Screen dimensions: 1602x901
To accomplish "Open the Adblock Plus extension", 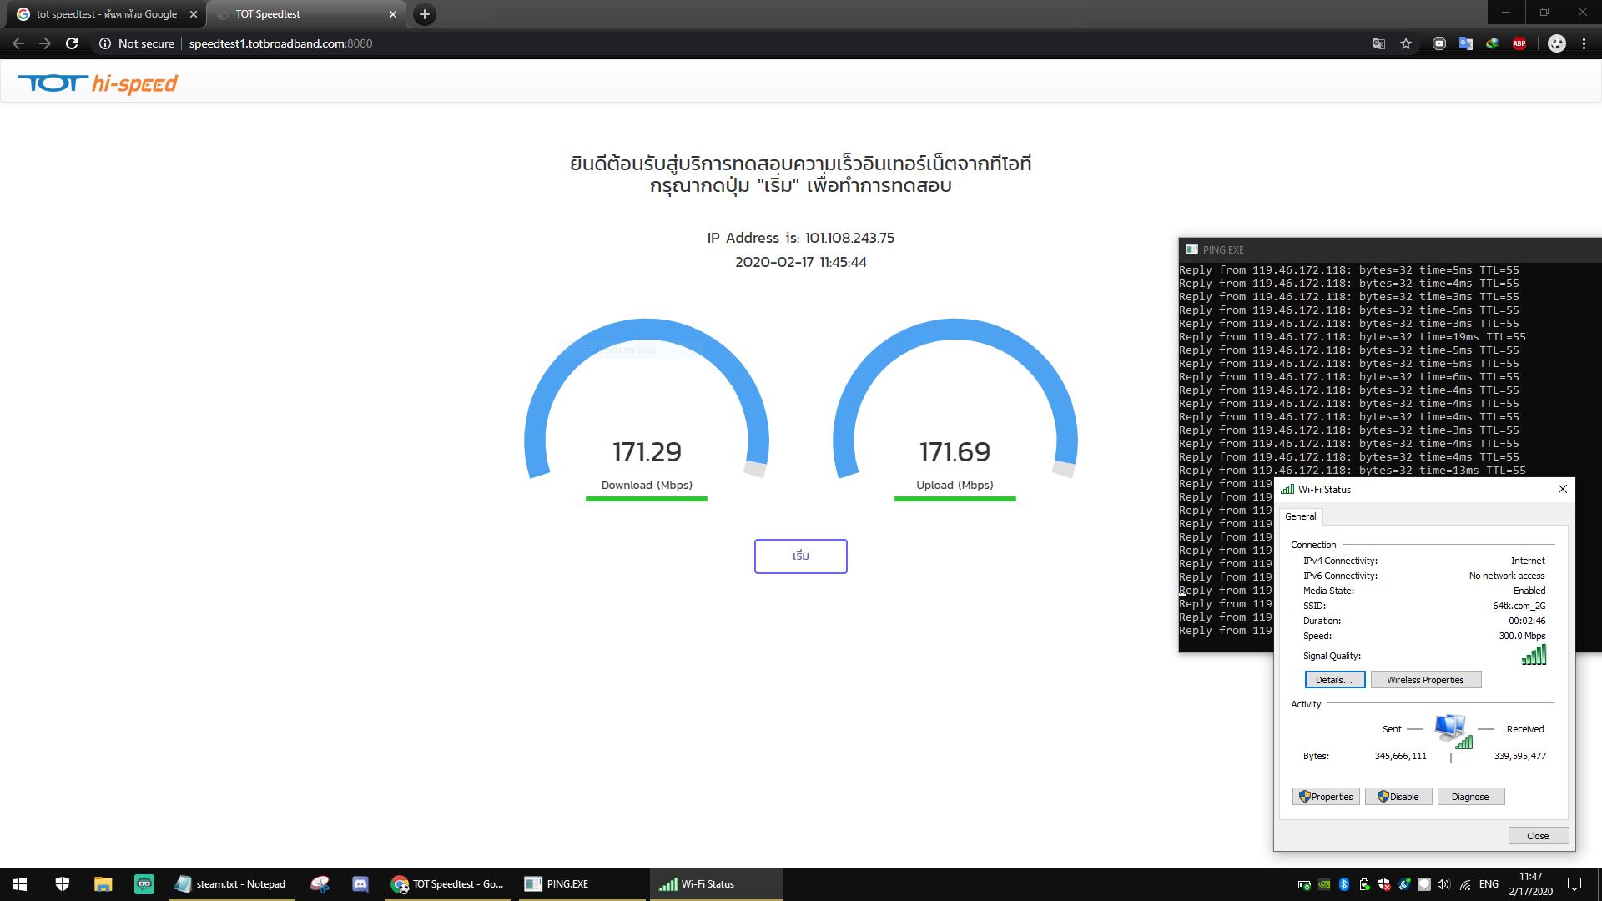I will pyautogui.click(x=1519, y=43).
